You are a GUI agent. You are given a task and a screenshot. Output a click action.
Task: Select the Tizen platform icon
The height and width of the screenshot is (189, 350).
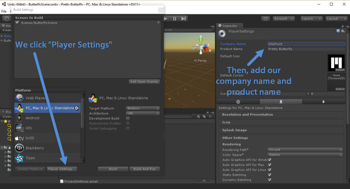19,158
